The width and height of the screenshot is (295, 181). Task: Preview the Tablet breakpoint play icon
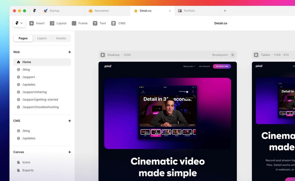[x=256, y=55]
